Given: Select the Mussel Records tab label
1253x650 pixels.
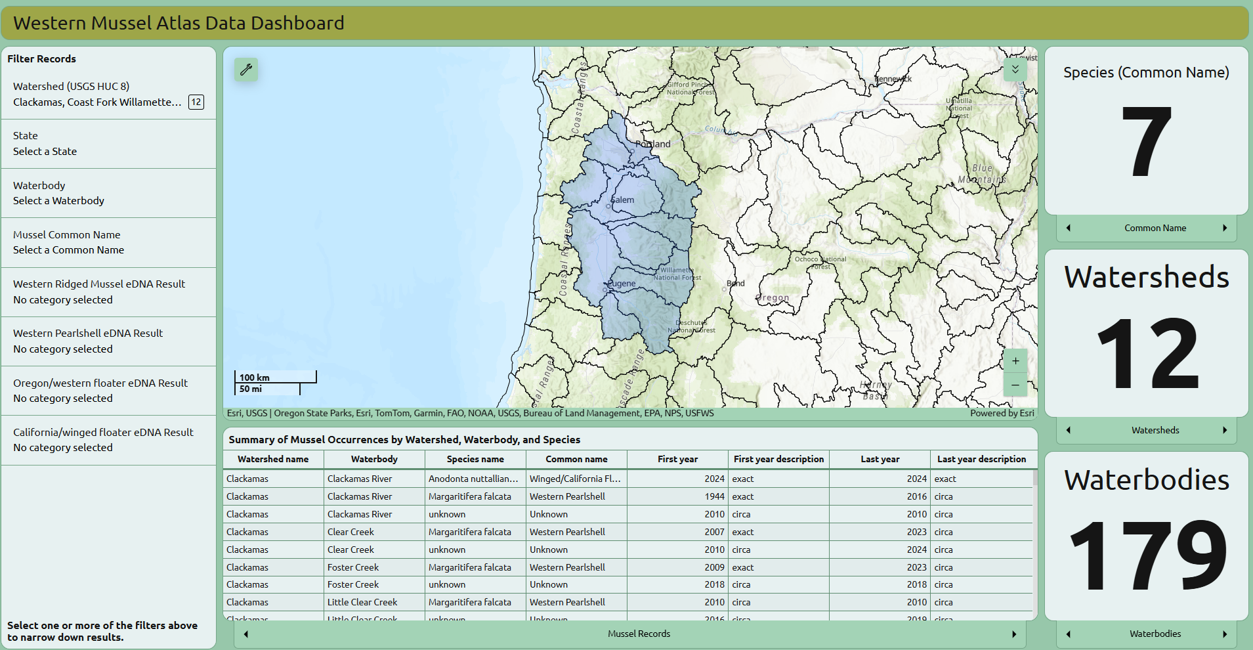Looking at the screenshot, I should point(638,634).
